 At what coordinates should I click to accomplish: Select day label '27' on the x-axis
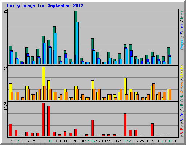(153, 141)
